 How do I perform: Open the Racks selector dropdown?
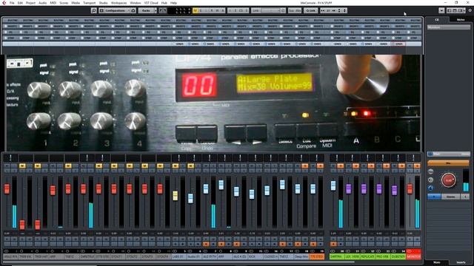pos(147,10)
